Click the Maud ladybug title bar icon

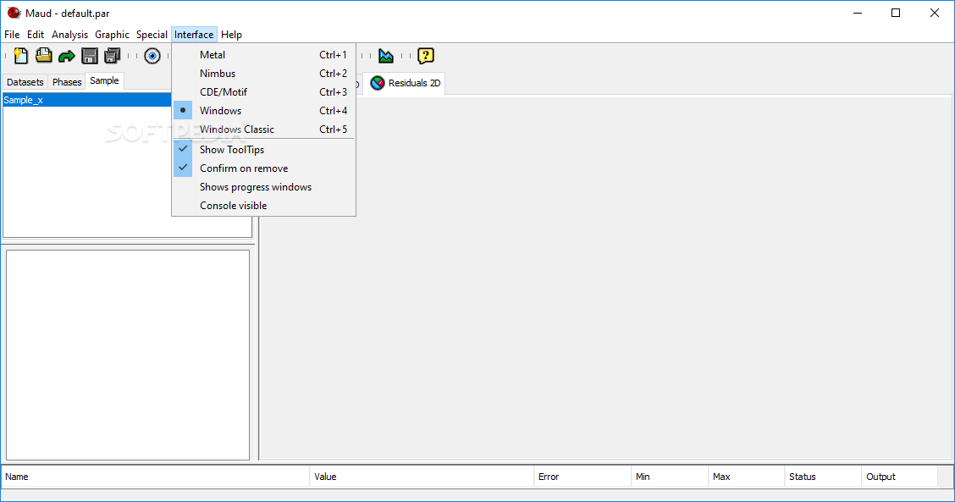click(14, 13)
